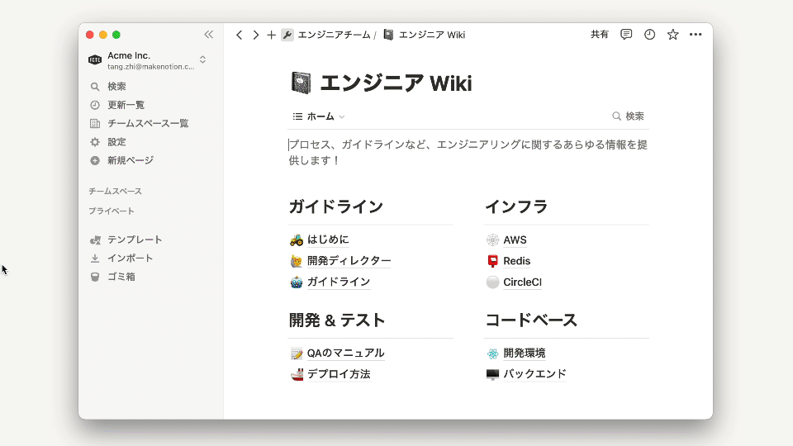The width and height of the screenshot is (793, 446).
Task: Click the wrench icon for エンジニアチーム
Action: tap(287, 35)
